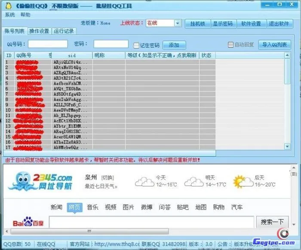The image size is (301, 250).
Task: Select row with sid AefbcnVzhCM
Action: point(110,83)
